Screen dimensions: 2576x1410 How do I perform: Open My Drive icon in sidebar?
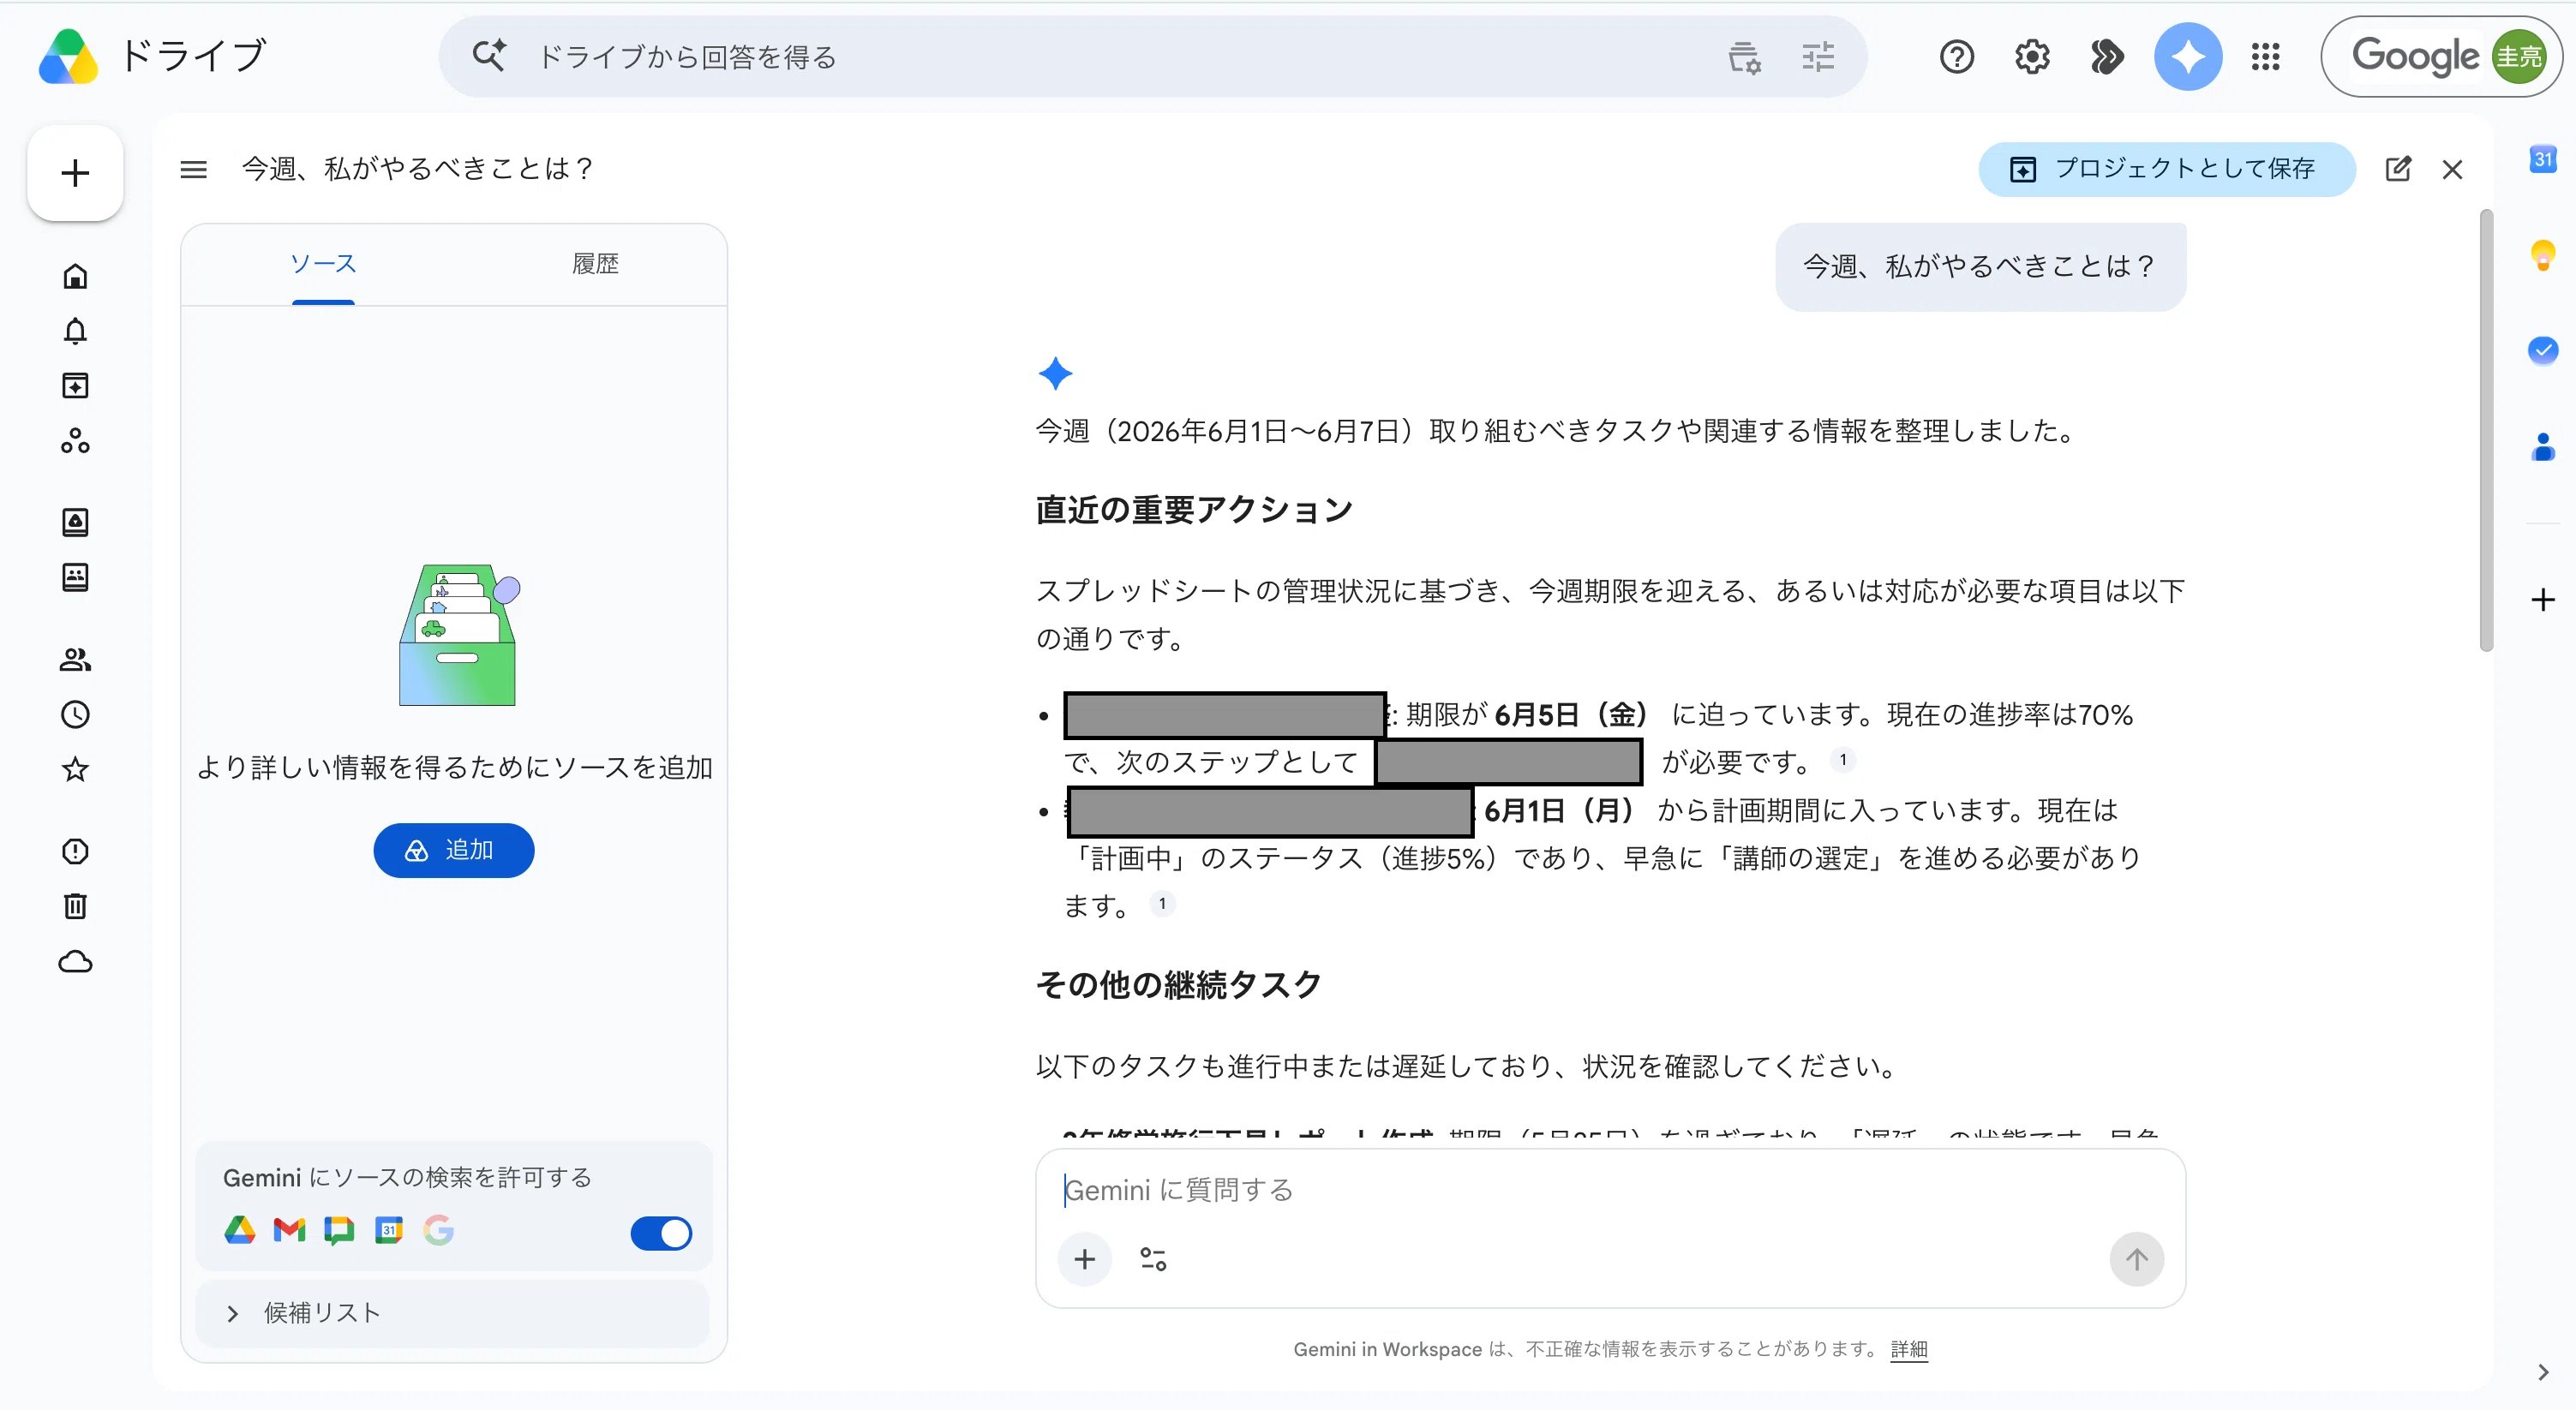point(75,523)
